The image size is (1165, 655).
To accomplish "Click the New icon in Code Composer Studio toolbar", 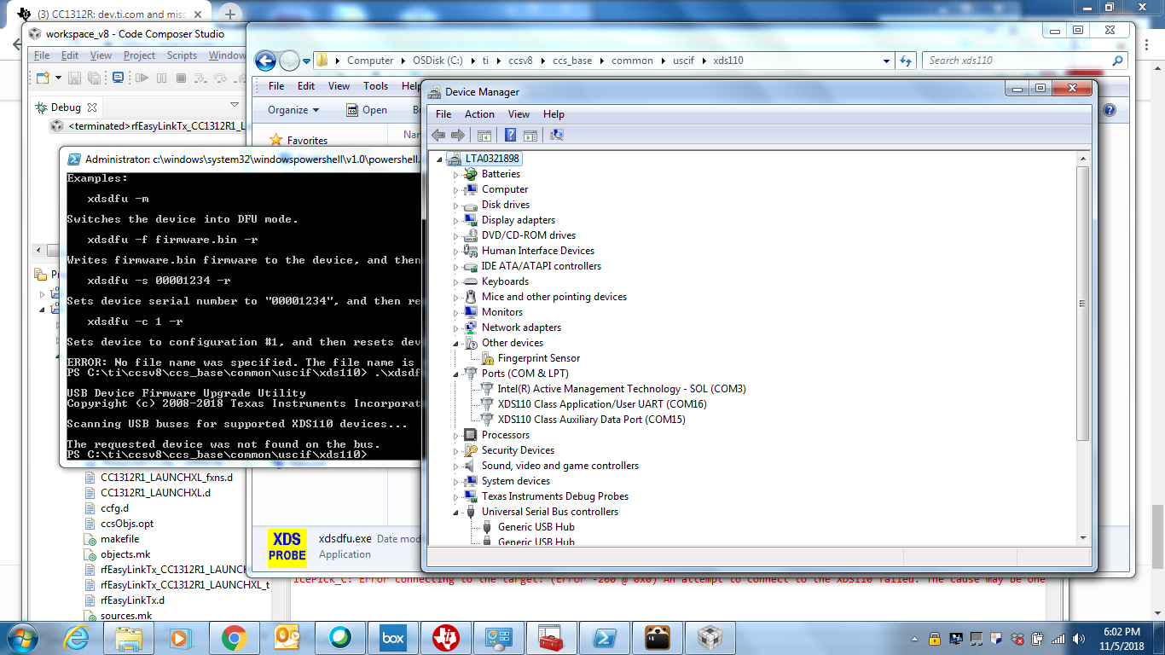I will click(x=42, y=78).
